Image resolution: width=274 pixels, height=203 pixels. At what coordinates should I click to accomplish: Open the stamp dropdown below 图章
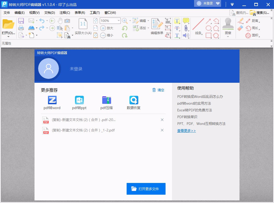228,36
